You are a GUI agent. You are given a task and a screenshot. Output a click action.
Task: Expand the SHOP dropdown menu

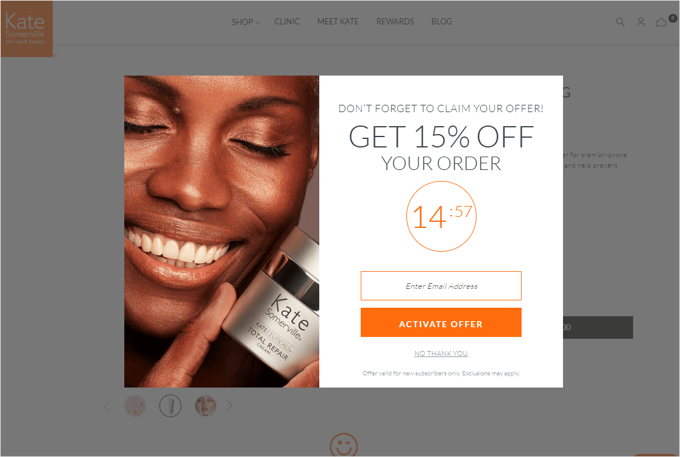[246, 22]
